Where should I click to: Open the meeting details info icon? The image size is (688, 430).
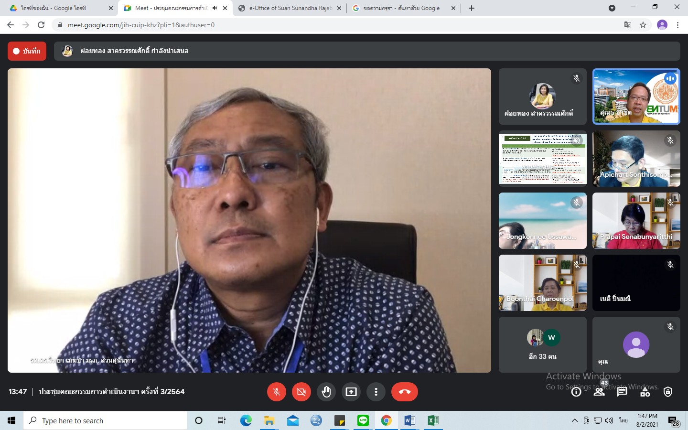[x=576, y=392]
